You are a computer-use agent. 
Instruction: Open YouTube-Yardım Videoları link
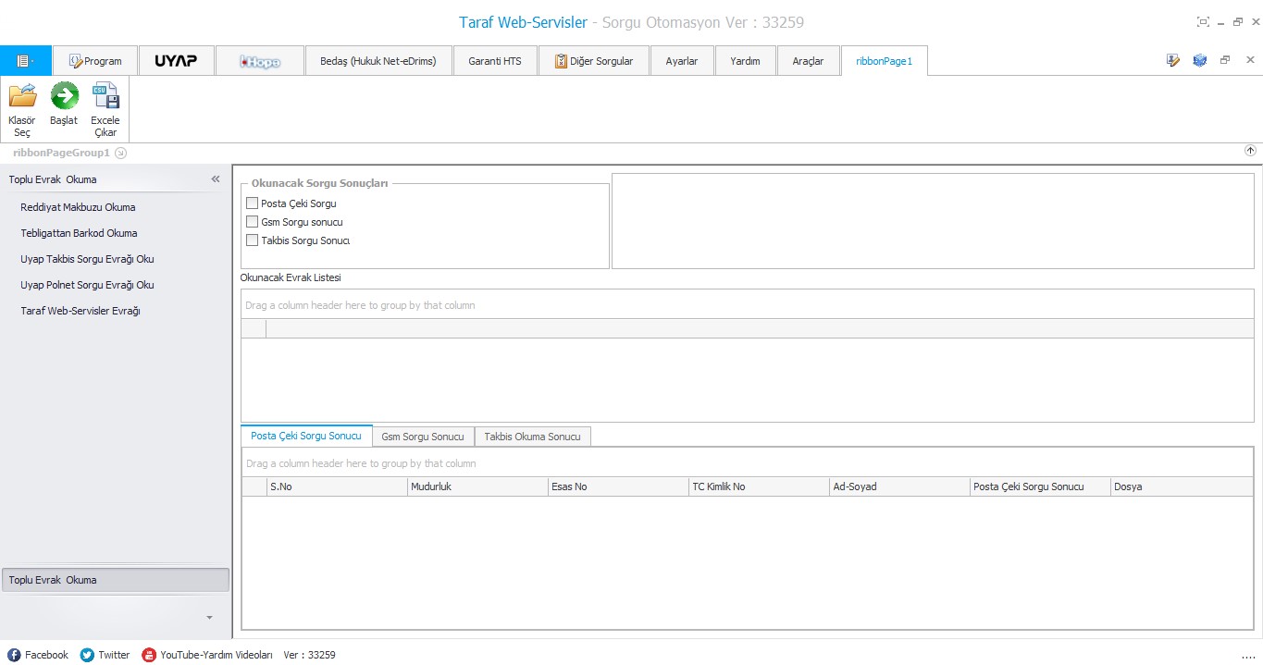click(x=207, y=655)
